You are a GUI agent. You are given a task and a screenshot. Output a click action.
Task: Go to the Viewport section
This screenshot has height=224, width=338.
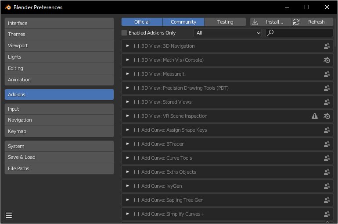(59, 46)
